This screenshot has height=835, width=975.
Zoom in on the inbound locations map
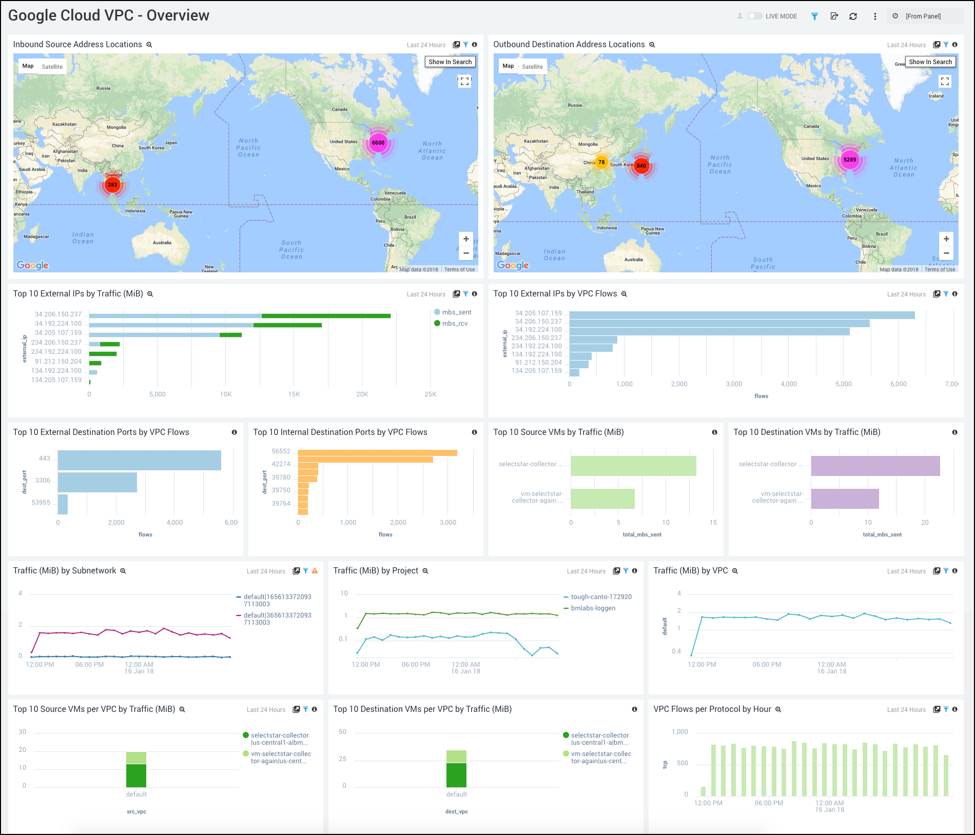click(x=466, y=239)
